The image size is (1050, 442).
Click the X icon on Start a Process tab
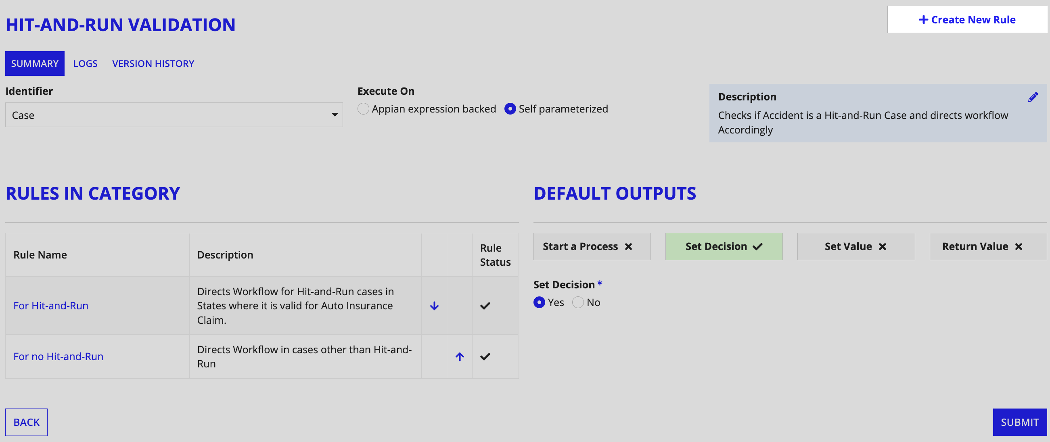630,246
